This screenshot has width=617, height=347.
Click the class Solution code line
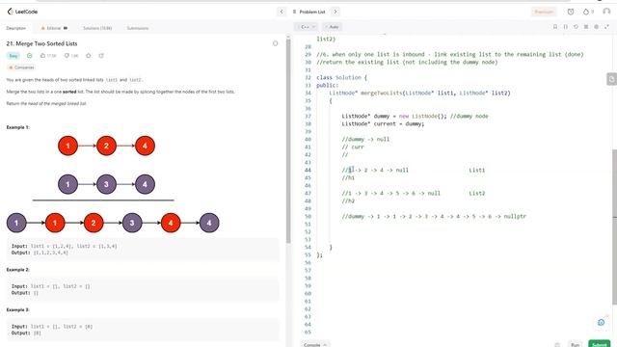(x=341, y=77)
